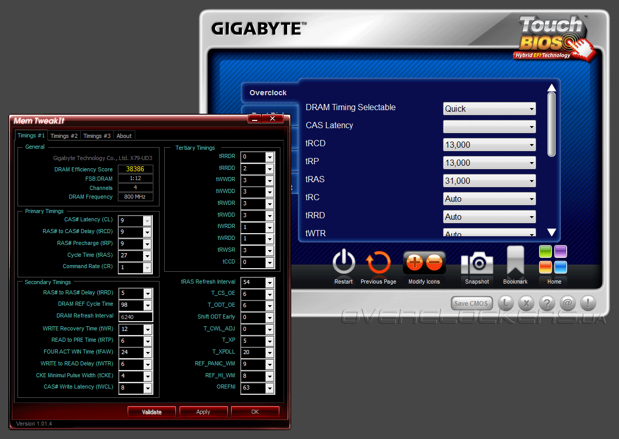Click the Bookmark ribbon icon
The height and width of the screenshot is (439, 619).
click(x=515, y=261)
